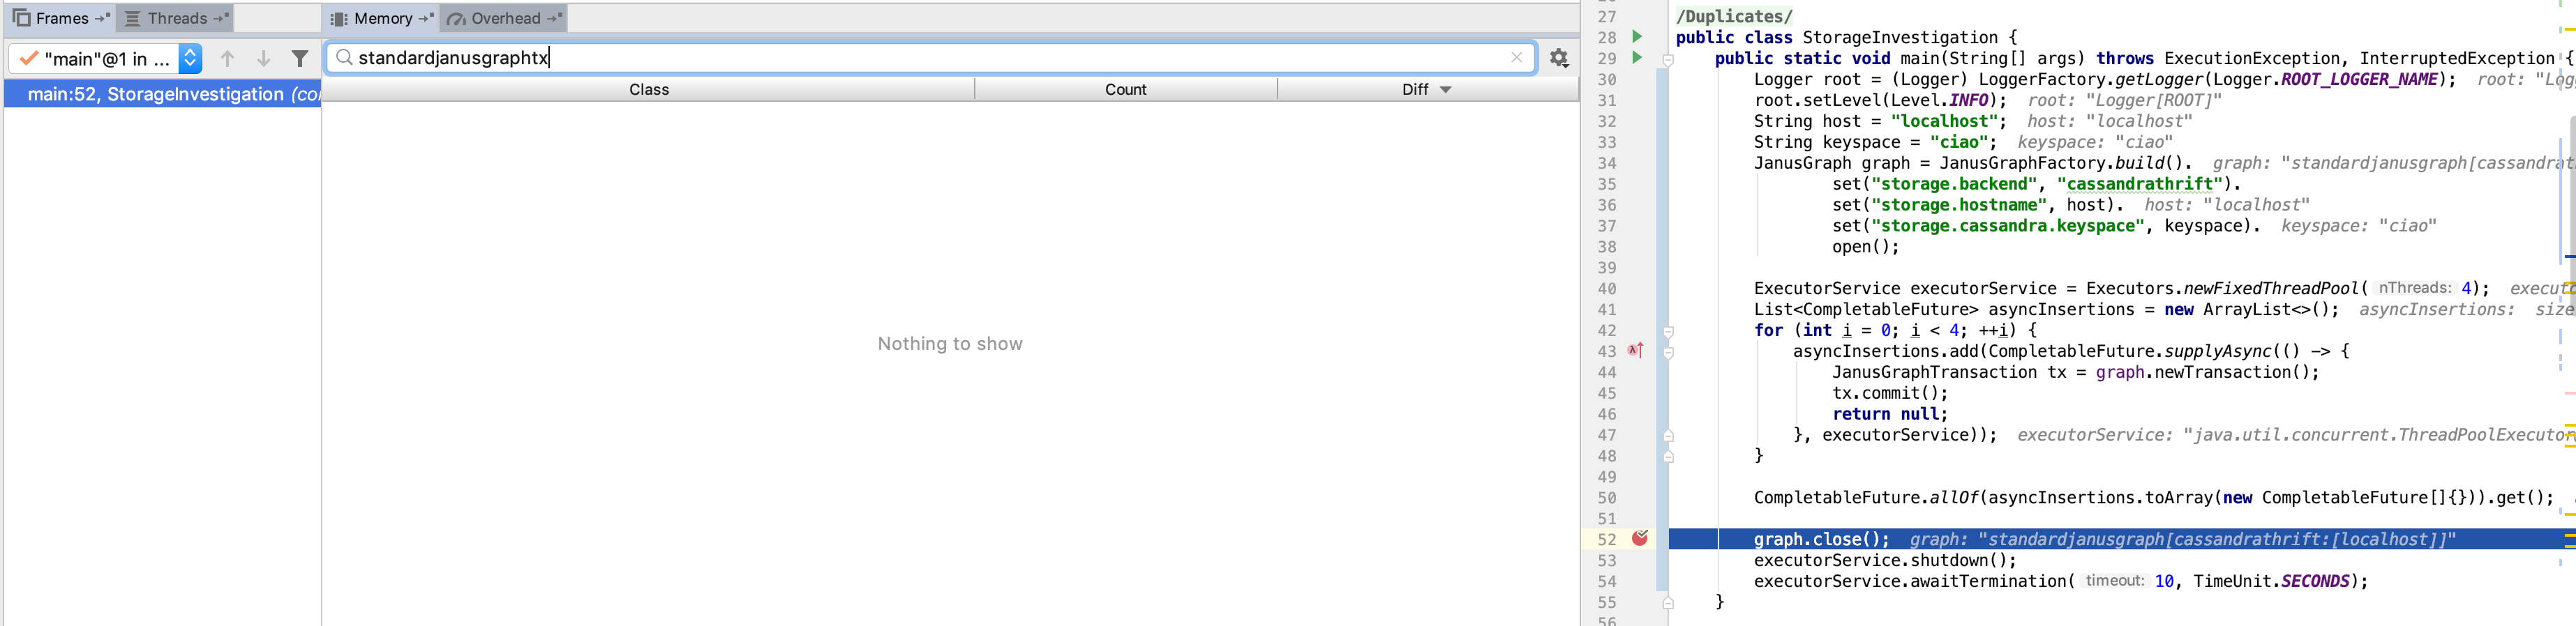Sort by the Diff column header label

(x=1415, y=90)
